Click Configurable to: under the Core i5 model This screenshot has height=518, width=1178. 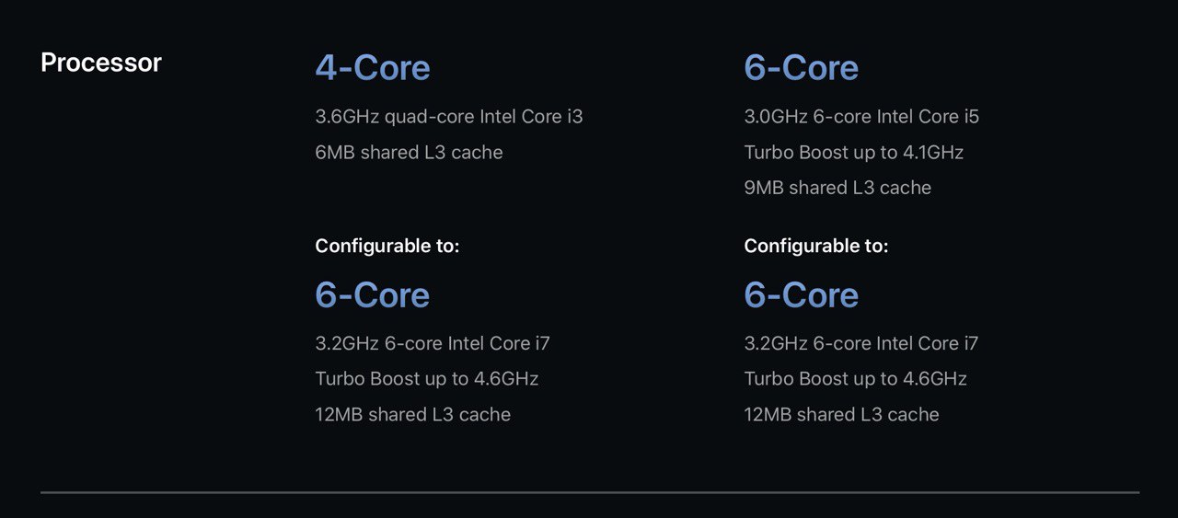click(816, 246)
